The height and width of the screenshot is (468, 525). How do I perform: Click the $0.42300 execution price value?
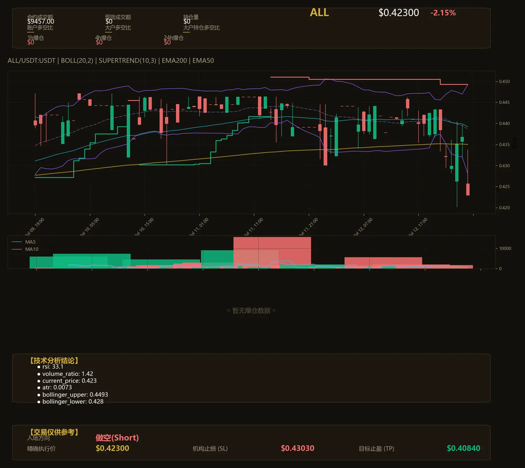(112, 448)
